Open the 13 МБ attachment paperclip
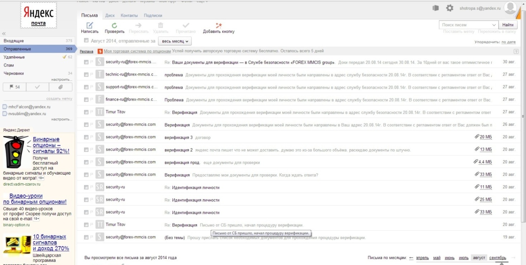The image size is (526, 265). pos(477,149)
